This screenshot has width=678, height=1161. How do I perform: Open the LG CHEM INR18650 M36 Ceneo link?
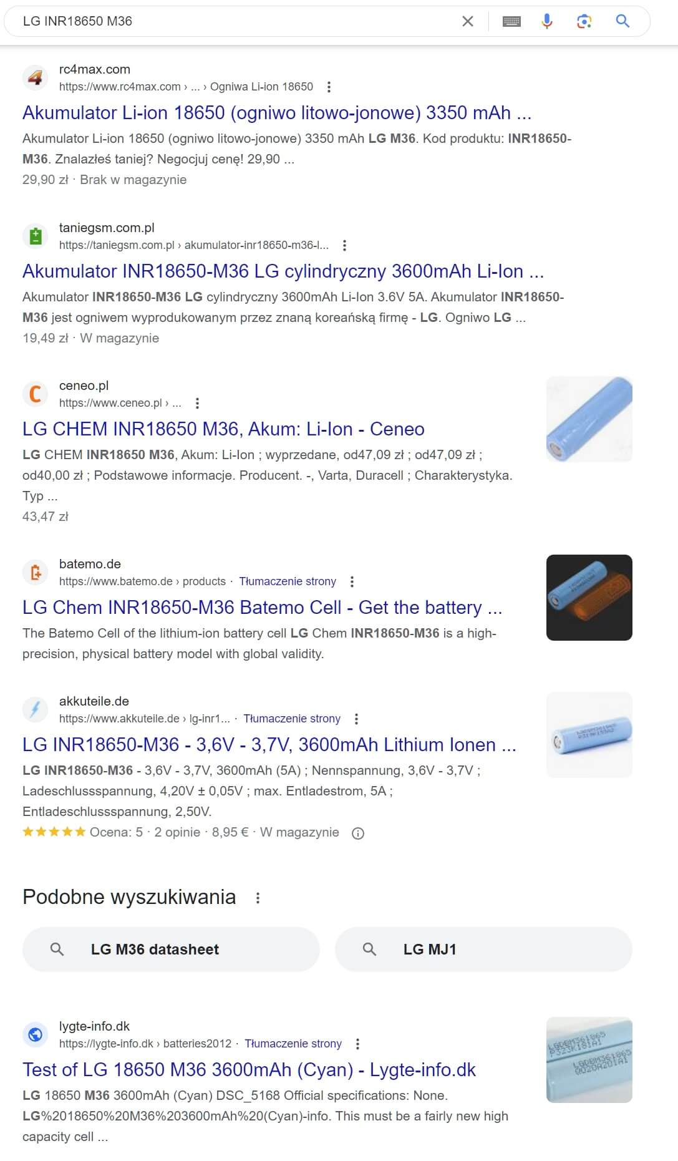(x=223, y=429)
